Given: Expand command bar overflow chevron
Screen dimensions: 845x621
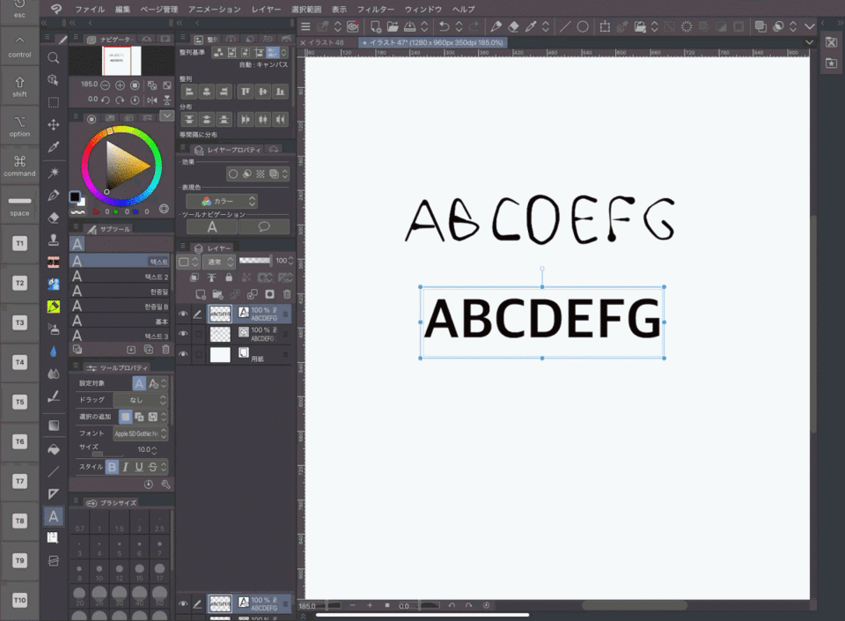Looking at the screenshot, I should 810,26.
